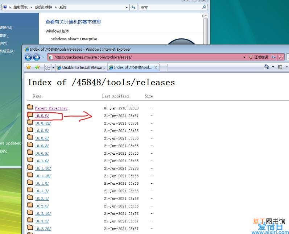
Task: Open the 10.2.1/ folder link
Action: [42, 199]
